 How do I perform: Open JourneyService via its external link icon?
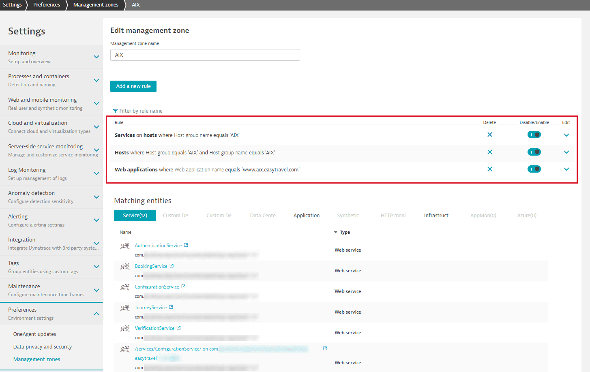coord(171,307)
